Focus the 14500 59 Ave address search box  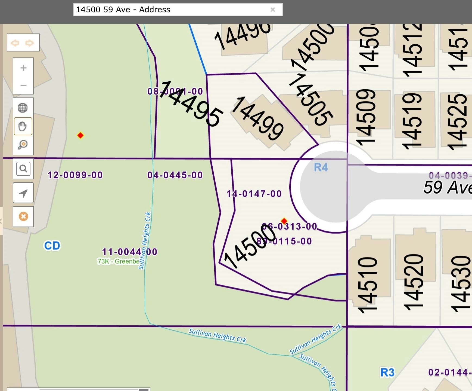[178, 10]
